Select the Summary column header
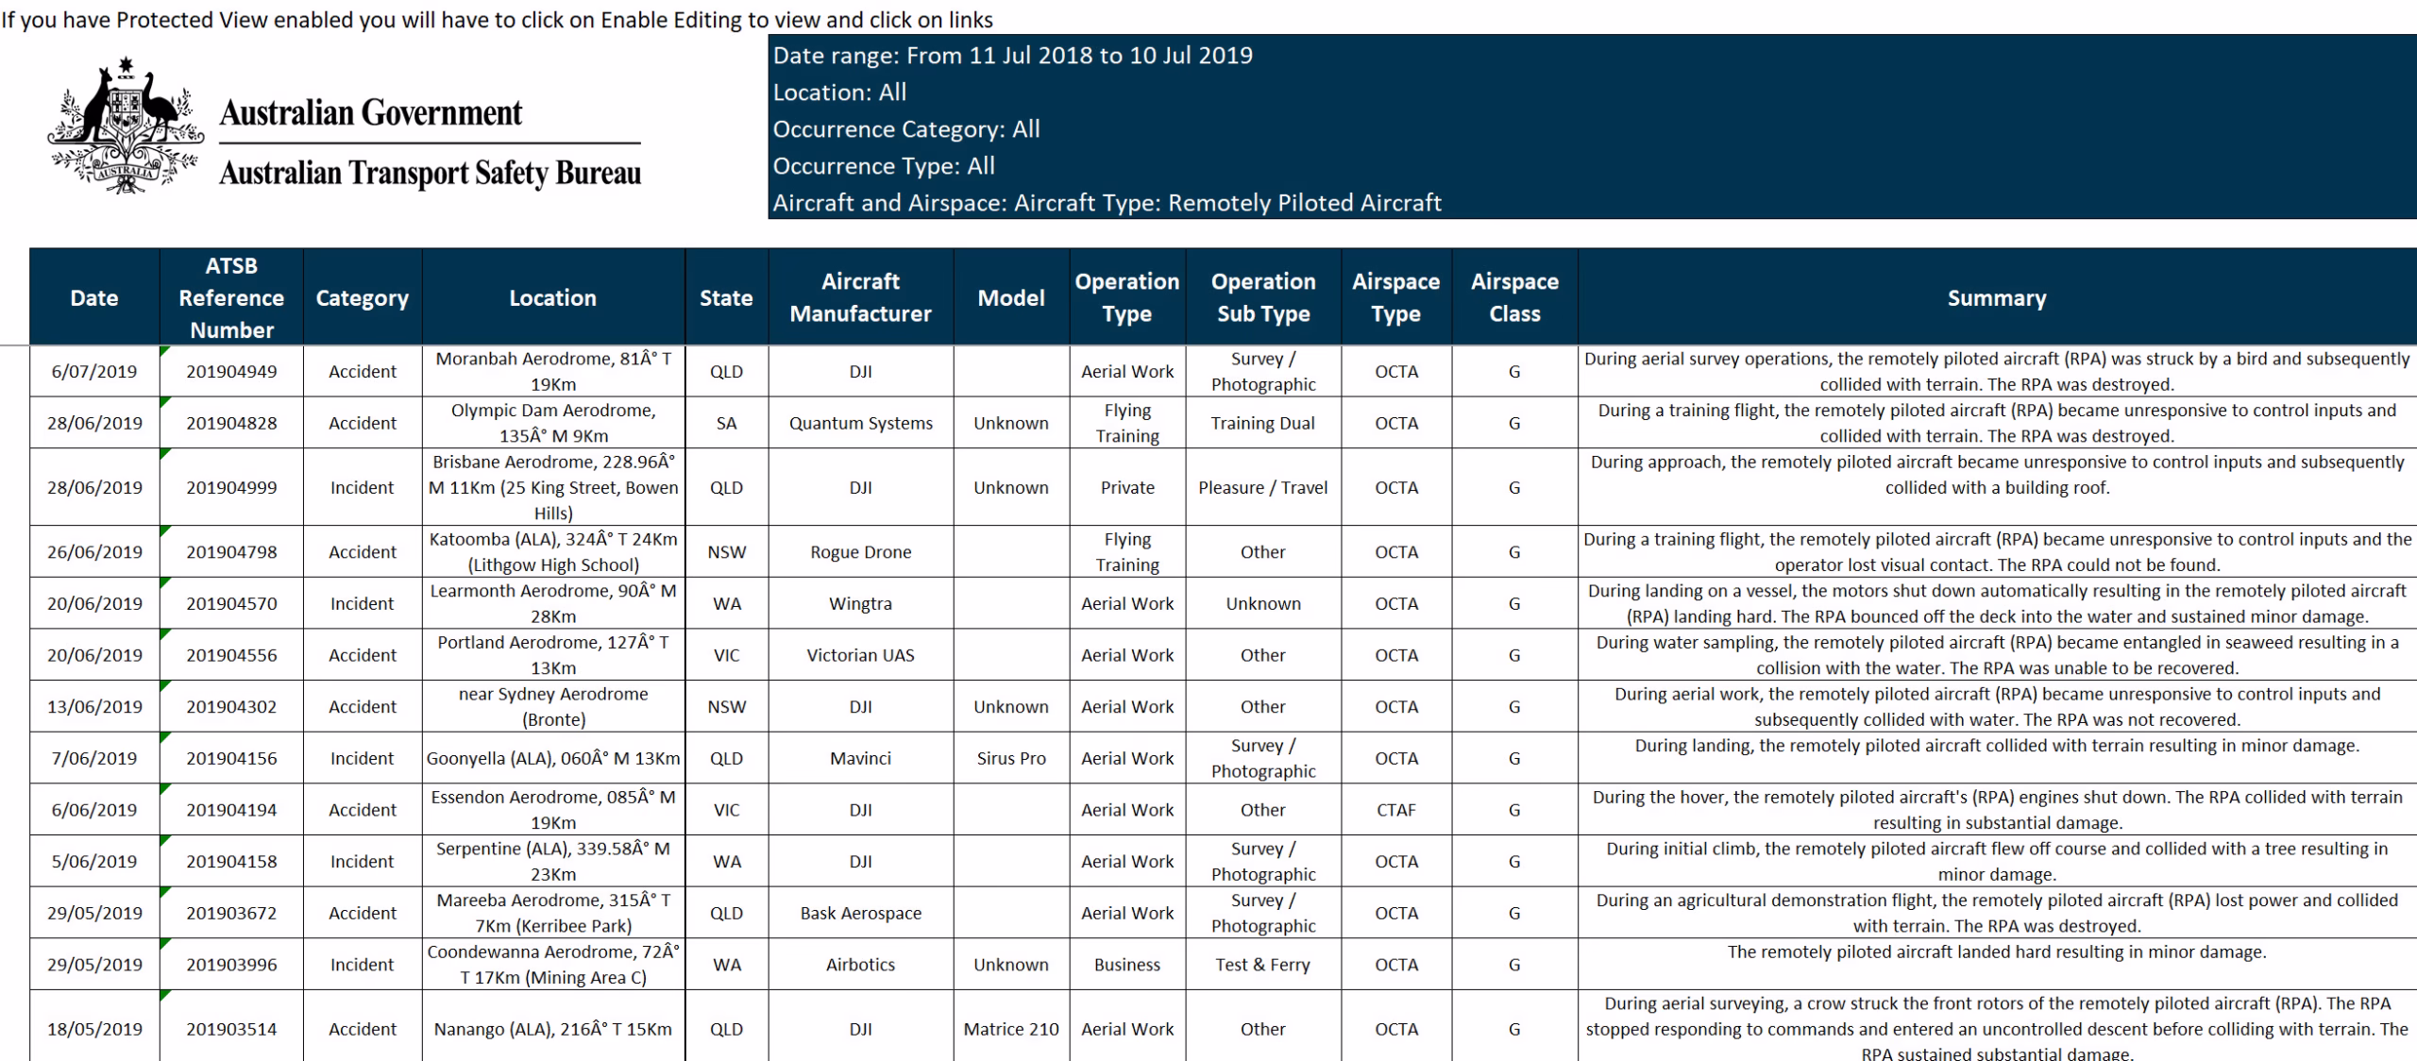Image resolution: width=2417 pixels, height=1061 pixels. (x=1997, y=297)
